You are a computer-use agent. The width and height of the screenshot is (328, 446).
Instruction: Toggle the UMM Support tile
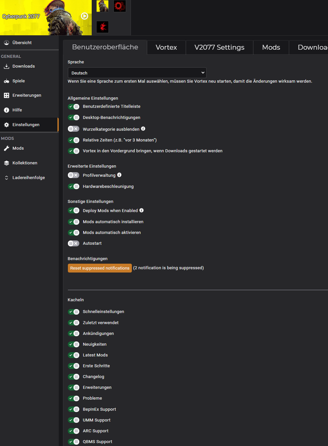(73, 420)
